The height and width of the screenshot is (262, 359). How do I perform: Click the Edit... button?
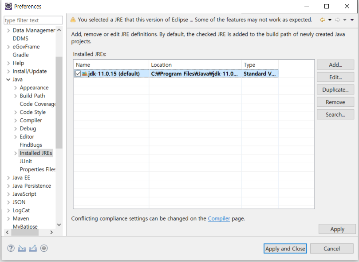pos(335,77)
